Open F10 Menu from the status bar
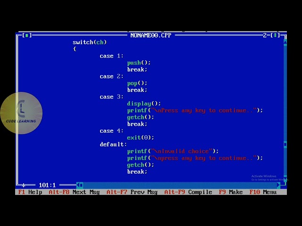The image size is (302, 226). tap(263, 192)
